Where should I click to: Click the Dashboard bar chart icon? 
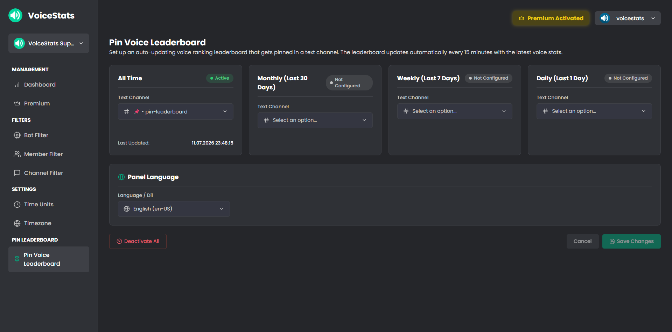click(17, 85)
